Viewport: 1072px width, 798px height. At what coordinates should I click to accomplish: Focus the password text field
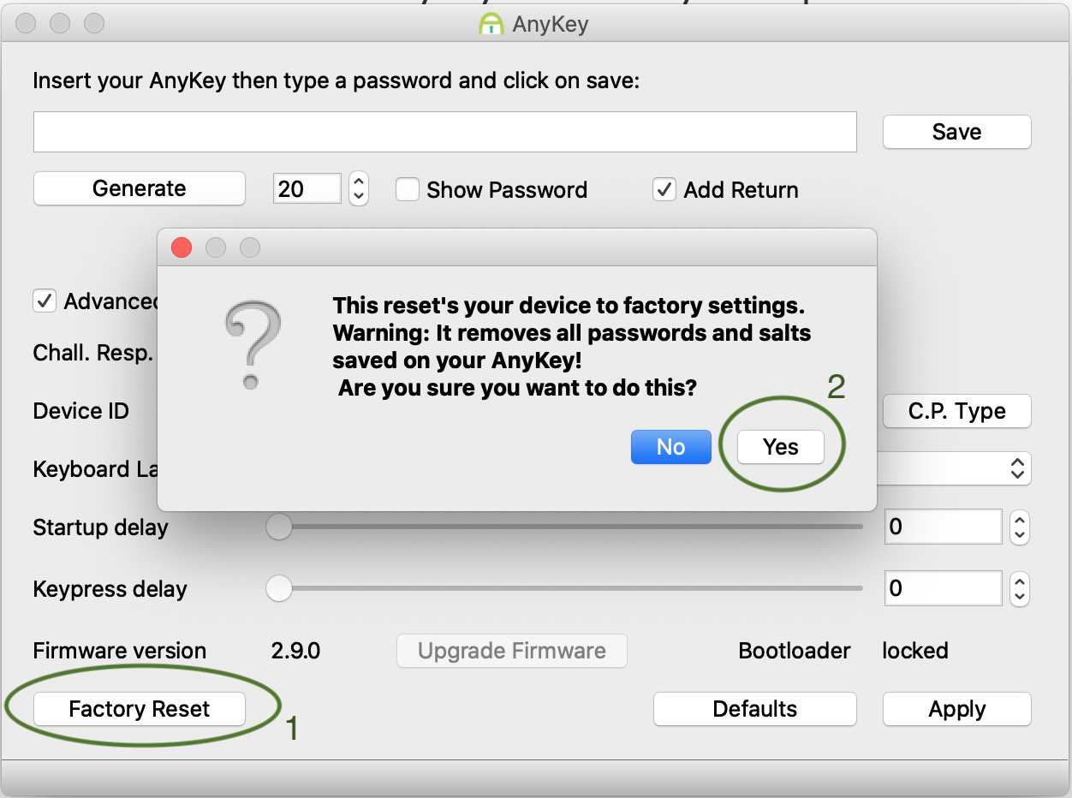point(445,132)
